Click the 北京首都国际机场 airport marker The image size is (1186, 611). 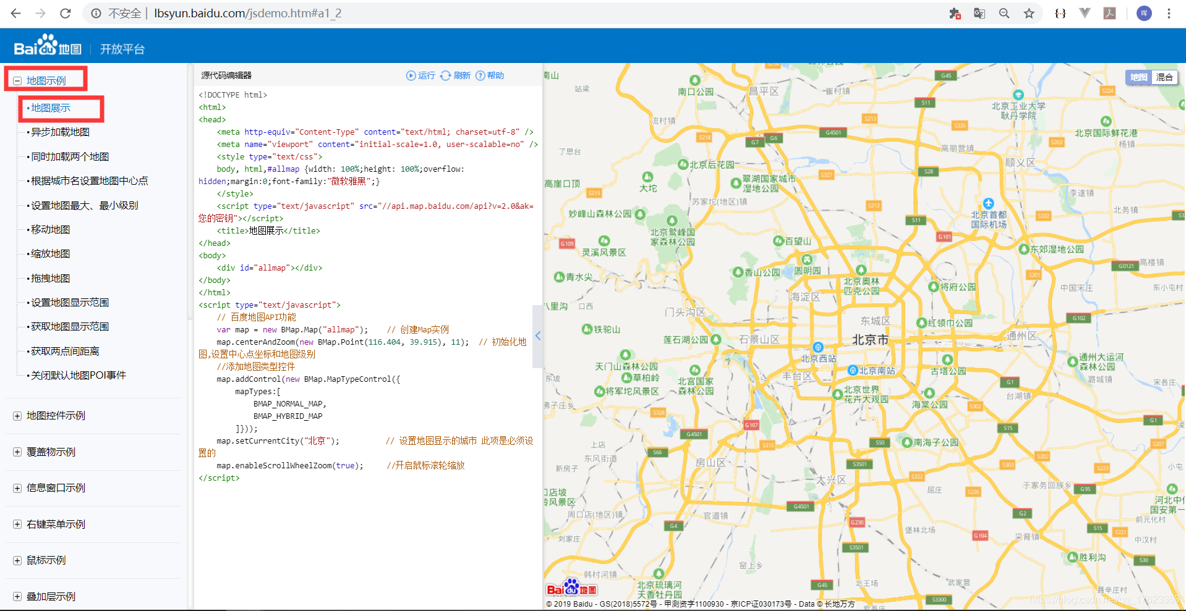coord(988,203)
